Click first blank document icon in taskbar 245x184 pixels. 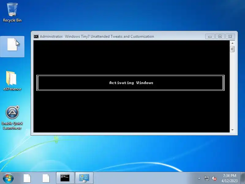(27, 178)
